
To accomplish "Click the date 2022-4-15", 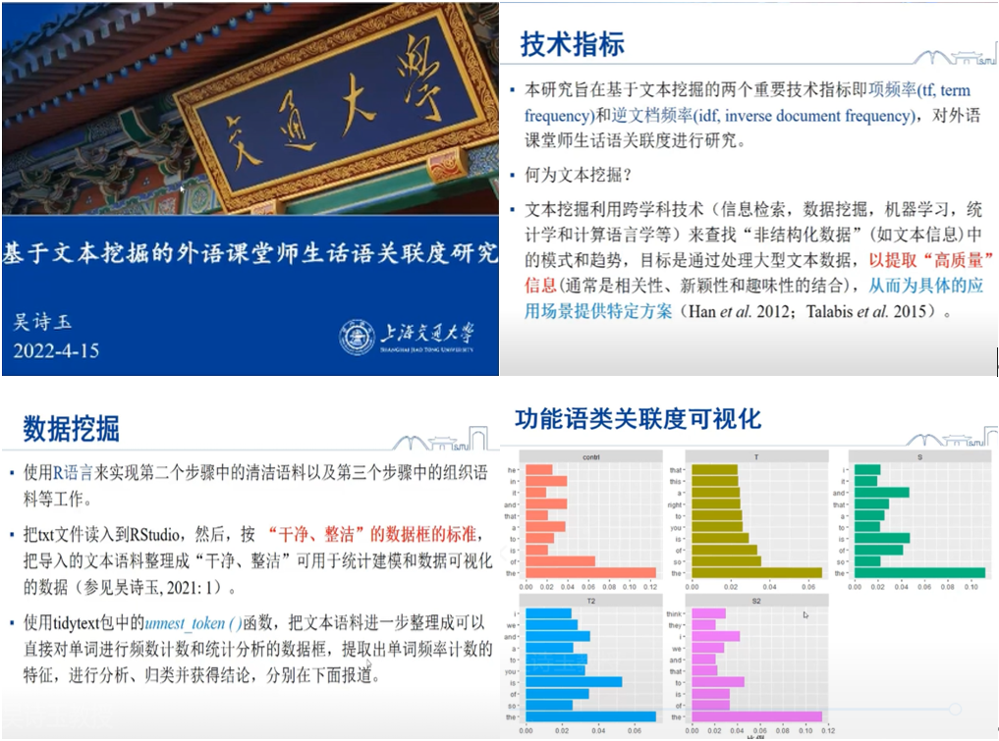I will pyautogui.click(x=56, y=350).
